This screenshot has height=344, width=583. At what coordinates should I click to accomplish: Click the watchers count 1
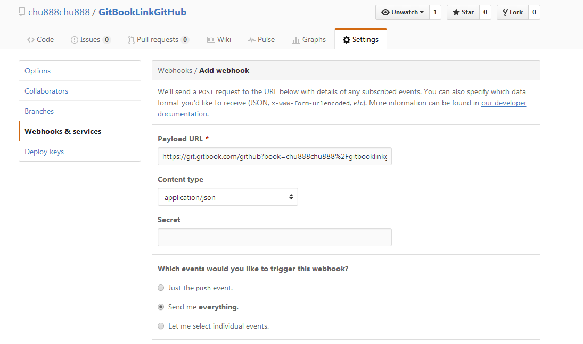[435, 12]
